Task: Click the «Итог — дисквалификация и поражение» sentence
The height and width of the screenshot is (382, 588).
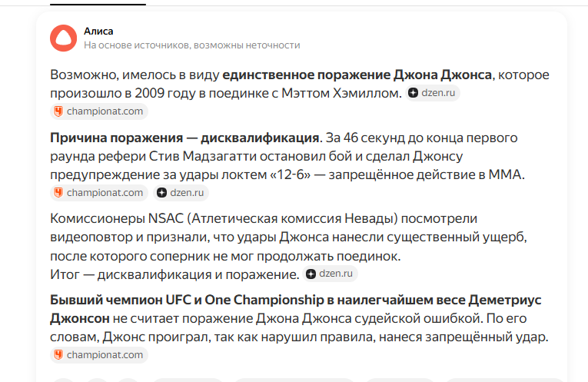Action: pos(174,274)
